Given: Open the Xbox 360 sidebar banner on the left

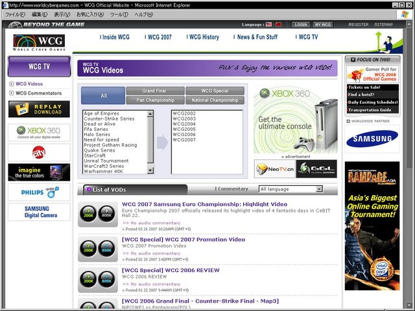Looking at the screenshot, I should 39,132.
